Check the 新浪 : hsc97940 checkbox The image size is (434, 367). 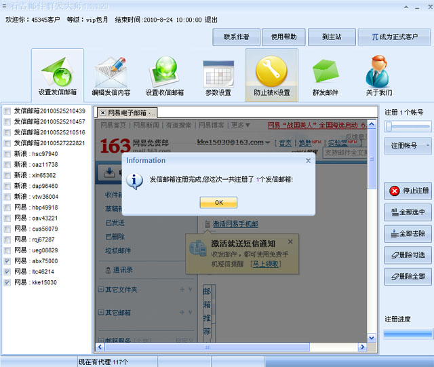click(7, 154)
